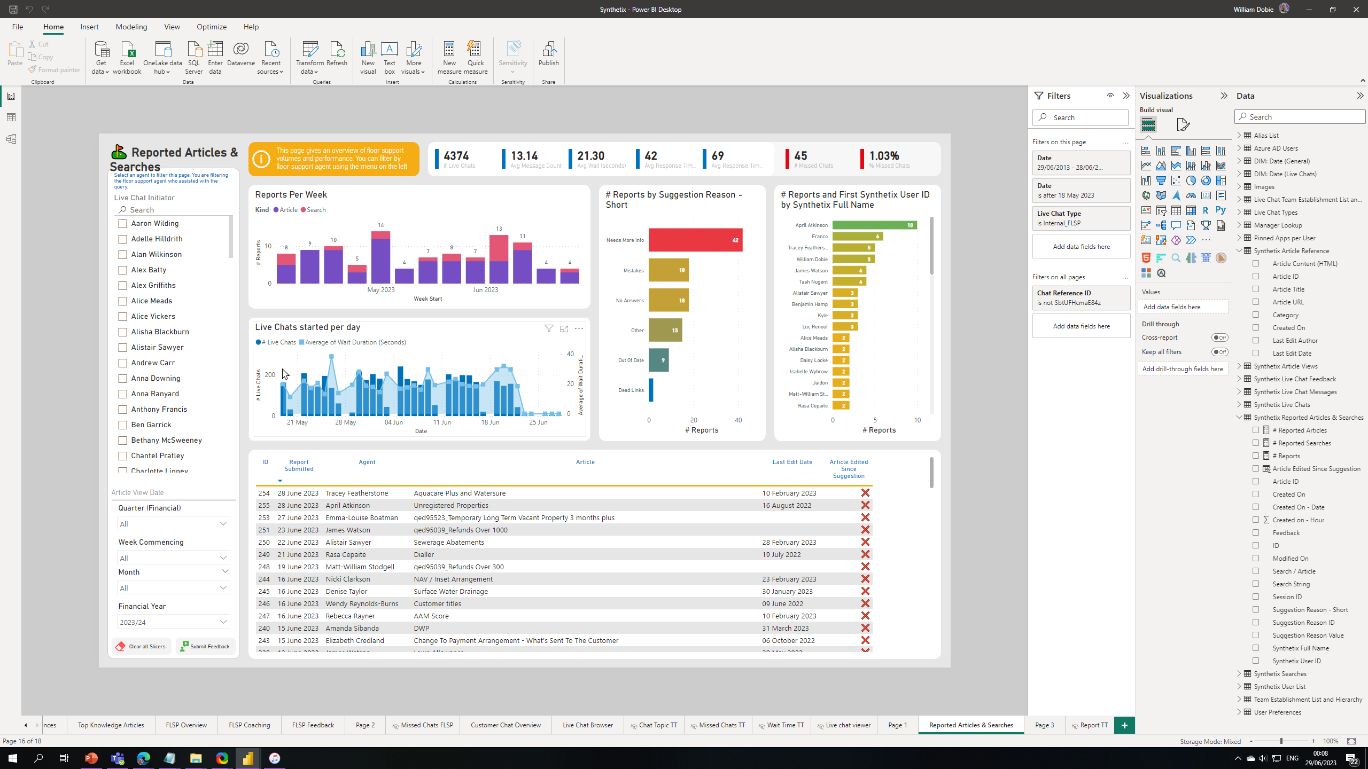Open Model view in left sidebar
Viewport: 1368px width, 769px height.
pyautogui.click(x=11, y=139)
